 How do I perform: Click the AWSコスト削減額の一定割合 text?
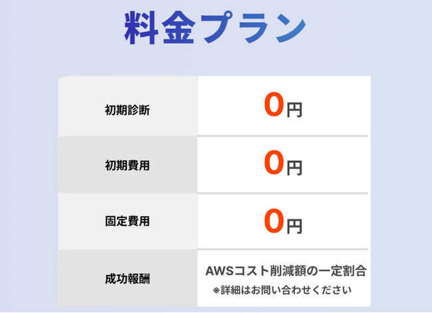tap(286, 271)
